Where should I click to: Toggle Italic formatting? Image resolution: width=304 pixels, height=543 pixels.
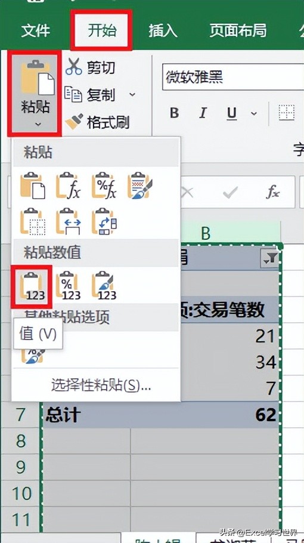click(x=203, y=113)
